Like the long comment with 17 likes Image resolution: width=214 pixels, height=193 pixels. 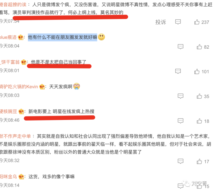pos(199,162)
